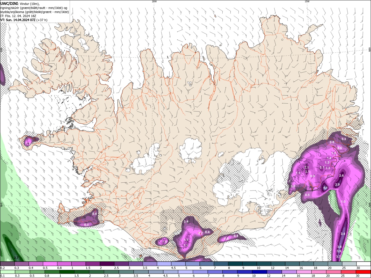Click the UWC/DINI title text

point(9,3)
